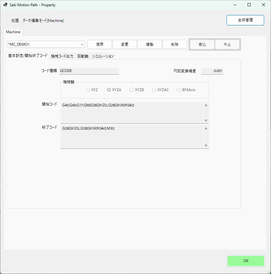Switch to the 機械コード出力 tab
The image size is (271, 274).
tap(62, 56)
